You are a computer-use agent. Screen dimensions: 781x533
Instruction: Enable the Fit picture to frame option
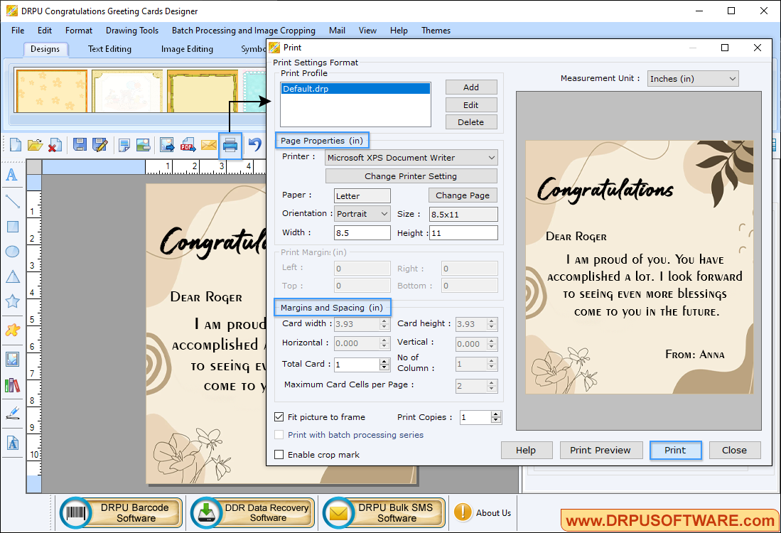279,417
